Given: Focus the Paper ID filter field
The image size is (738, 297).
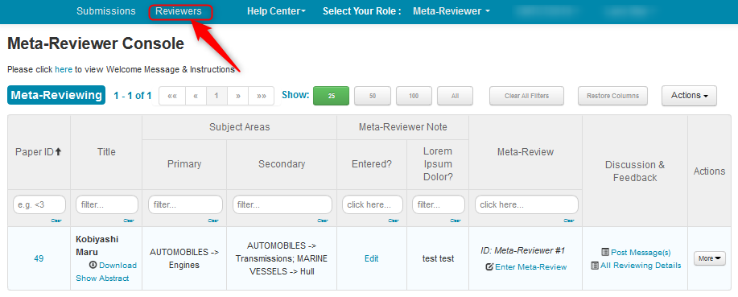Looking at the screenshot, I should [39, 204].
